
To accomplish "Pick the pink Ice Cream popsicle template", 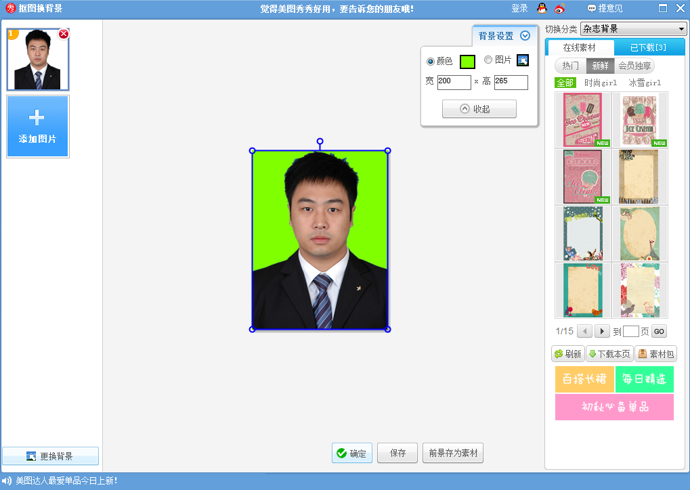I will coord(582,120).
